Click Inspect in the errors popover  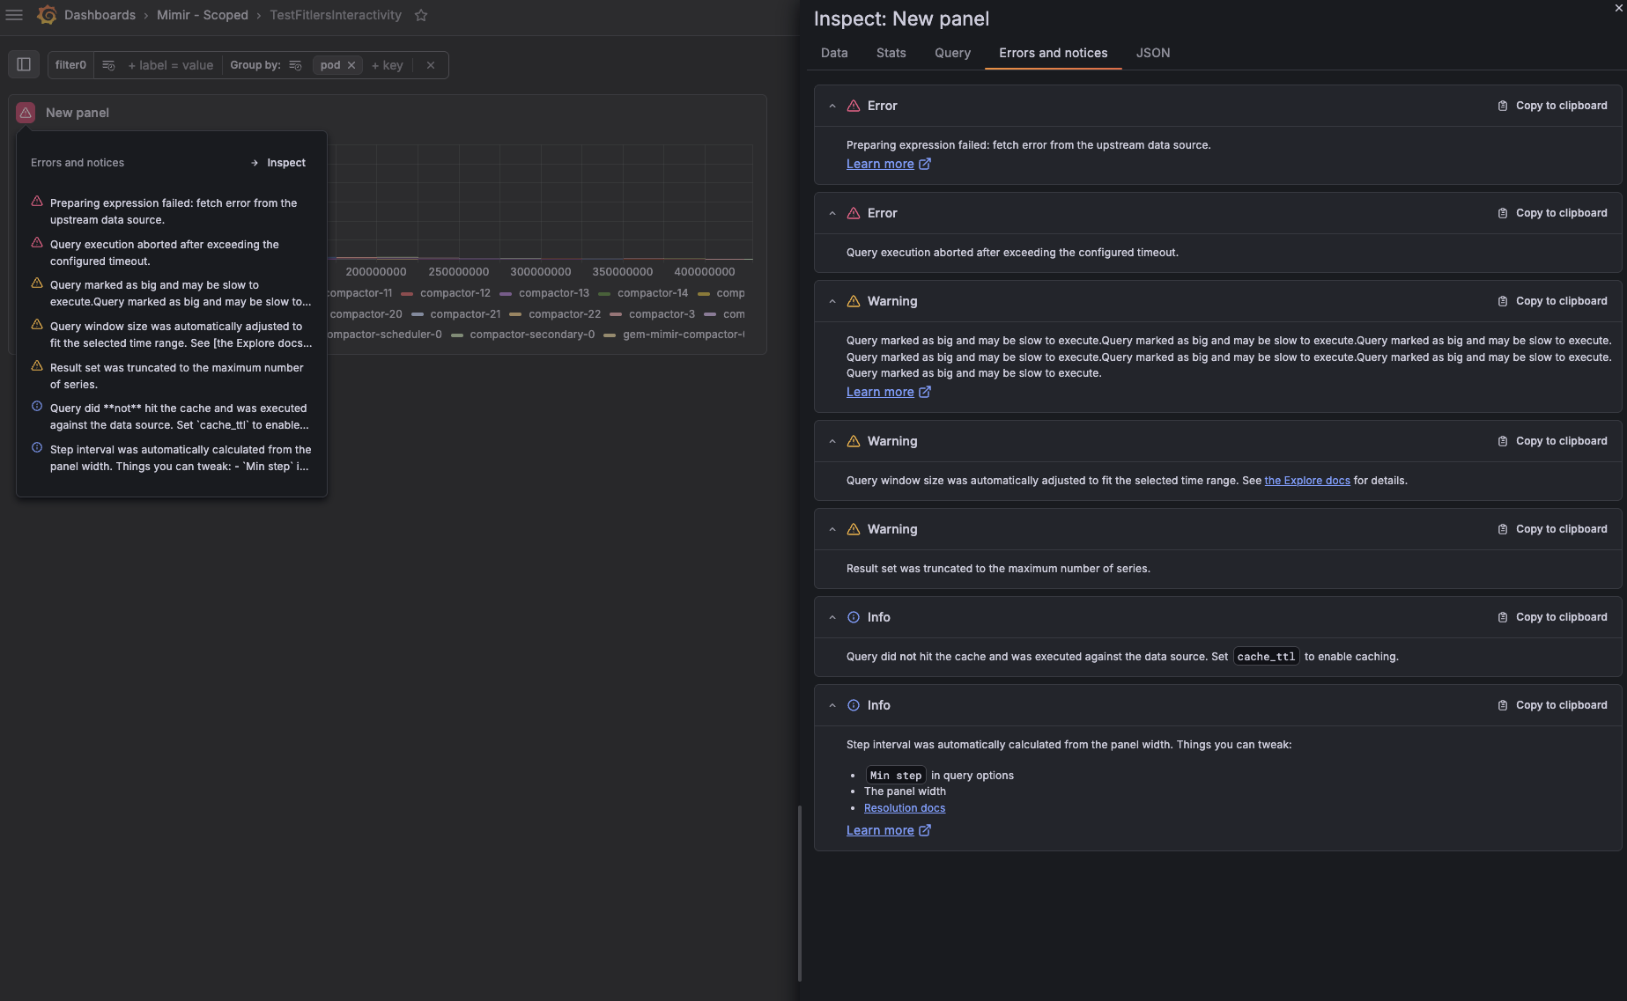tap(278, 163)
